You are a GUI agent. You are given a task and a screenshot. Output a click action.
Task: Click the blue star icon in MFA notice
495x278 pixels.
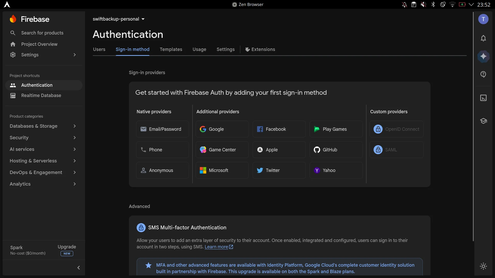(148, 265)
